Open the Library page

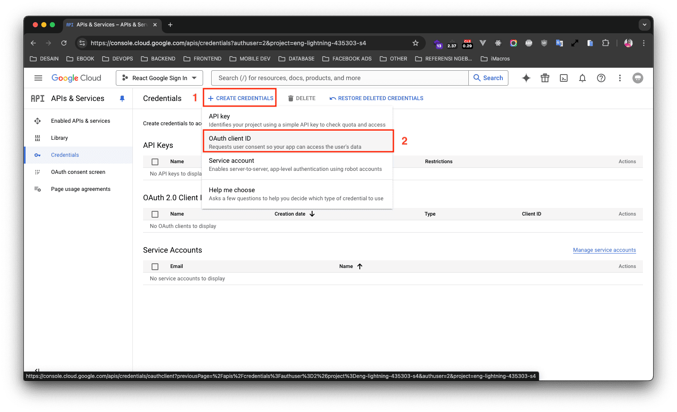(x=59, y=138)
